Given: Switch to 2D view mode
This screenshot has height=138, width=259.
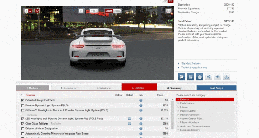Looking at the screenshot, I should pos(165,1).
